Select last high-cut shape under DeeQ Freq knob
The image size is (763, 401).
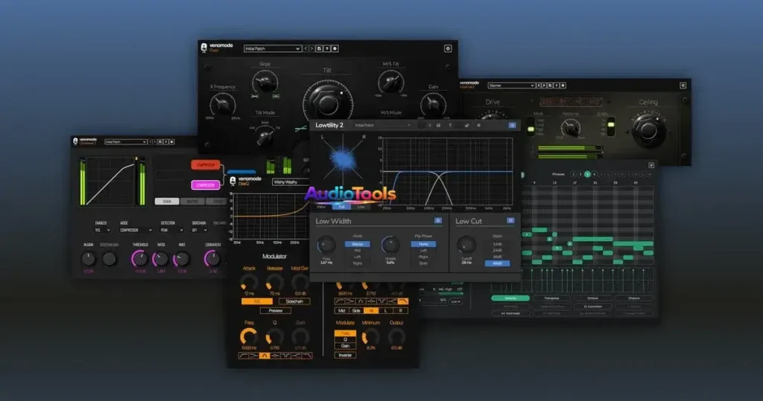pos(306,356)
